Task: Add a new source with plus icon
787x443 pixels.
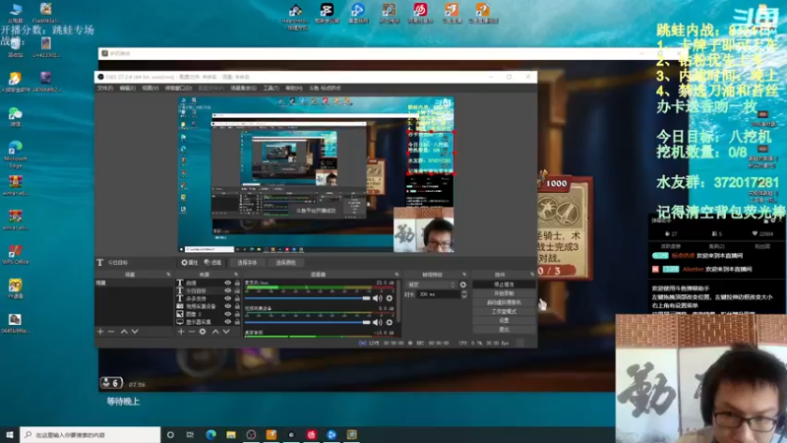Action: pos(181,332)
